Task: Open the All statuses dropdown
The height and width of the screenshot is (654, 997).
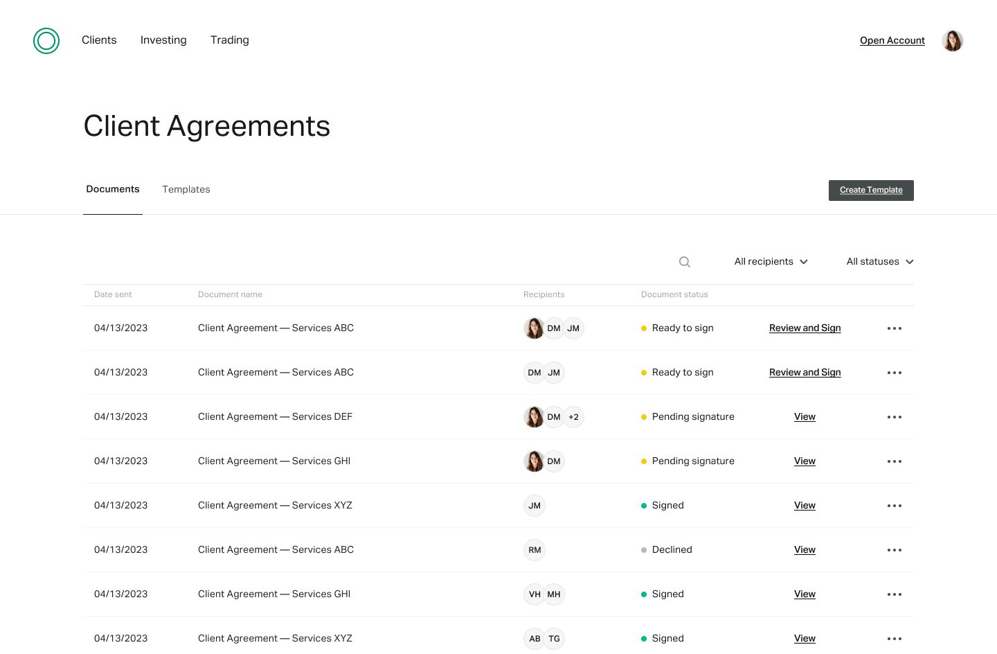Action: point(879,261)
